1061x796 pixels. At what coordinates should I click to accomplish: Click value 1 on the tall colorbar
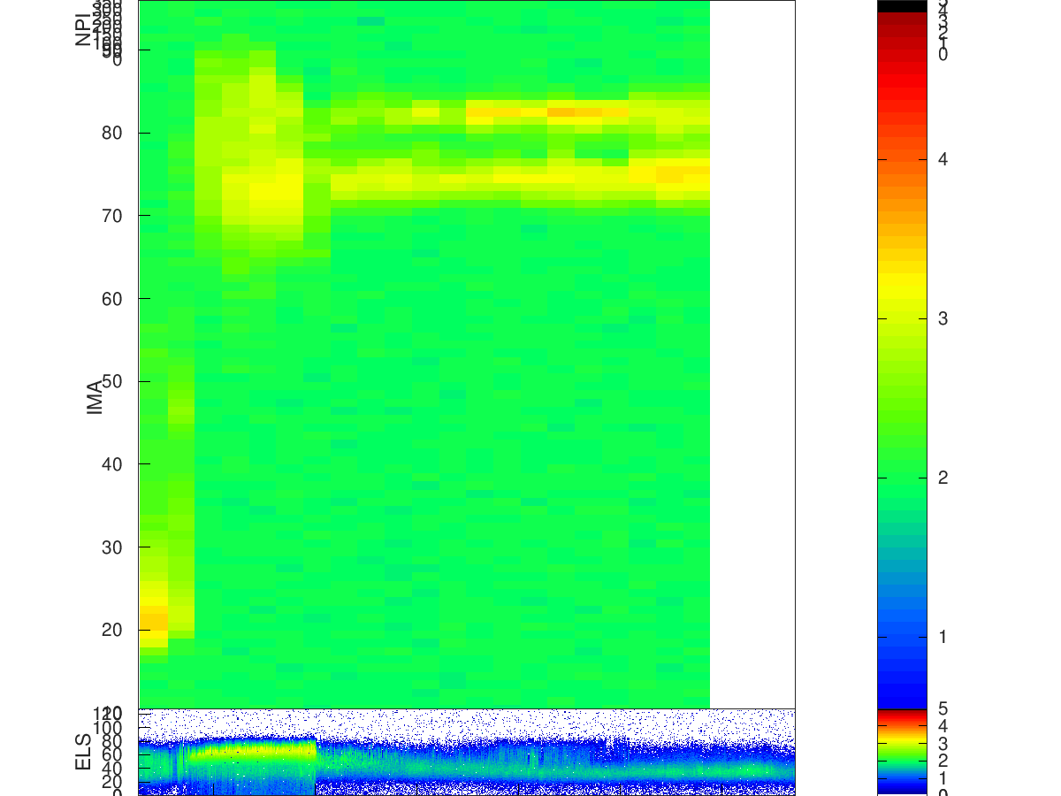(943, 637)
